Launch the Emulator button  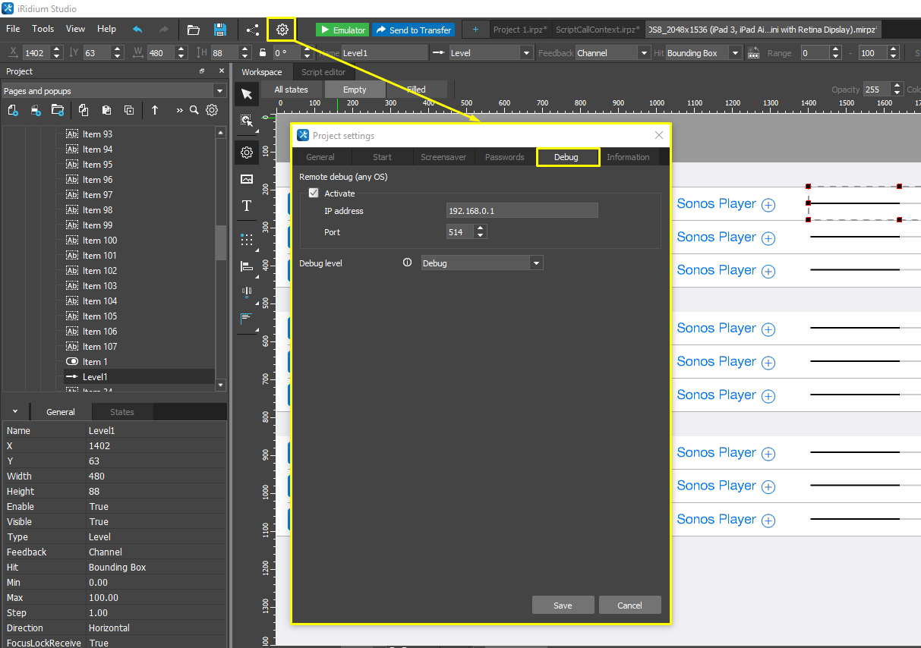(x=342, y=30)
